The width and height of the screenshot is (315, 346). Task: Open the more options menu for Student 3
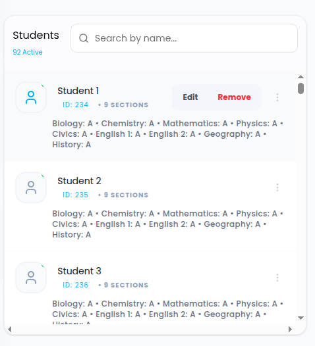[277, 278]
